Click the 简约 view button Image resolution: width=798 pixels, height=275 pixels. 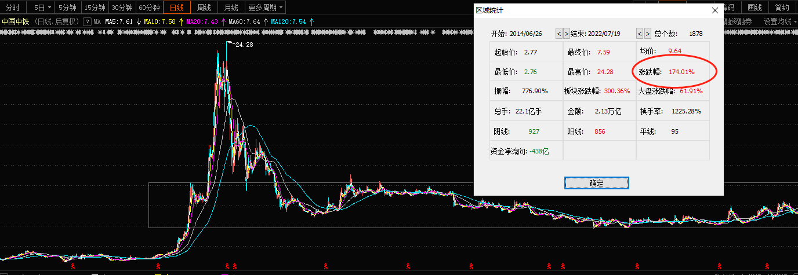coord(782,8)
